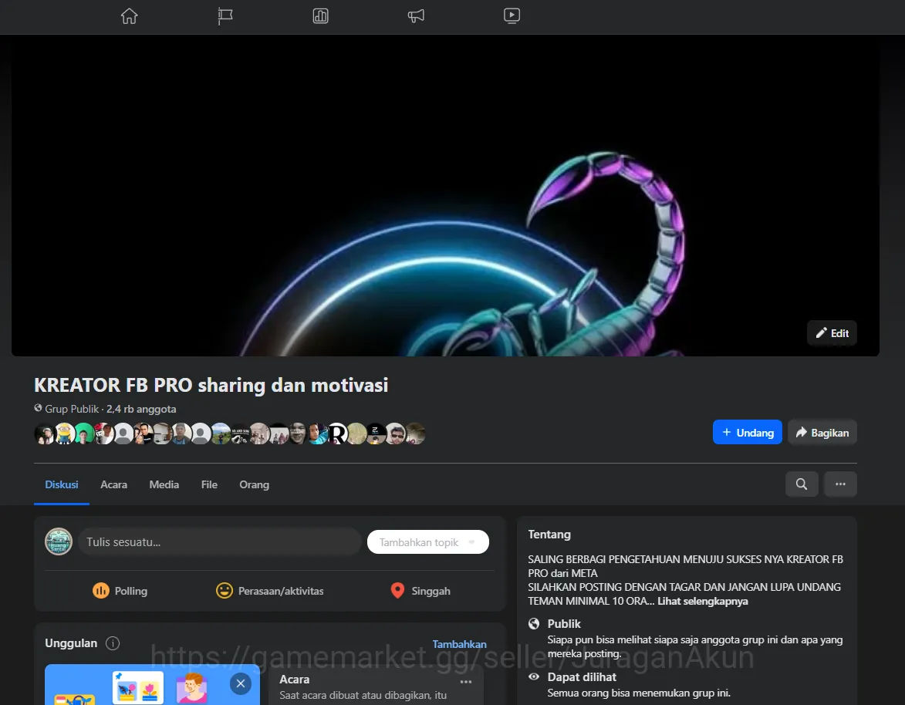Click the Publik globe icon in Tentang

(534, 624)
